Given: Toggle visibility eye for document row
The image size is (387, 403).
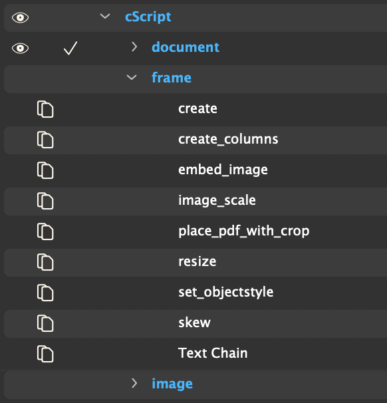Looking at the screenshot, I should pyautogui.click(x=21, y=49).
